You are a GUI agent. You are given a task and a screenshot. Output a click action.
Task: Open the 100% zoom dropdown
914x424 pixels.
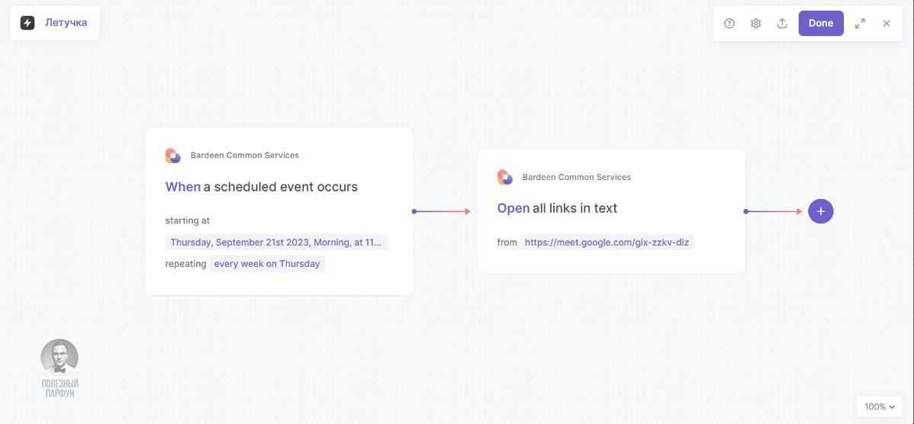(880, 406)
